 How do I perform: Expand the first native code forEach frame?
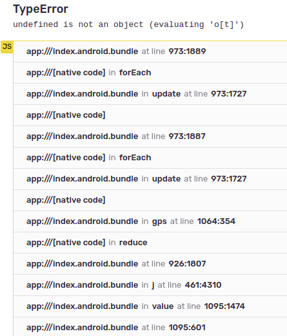pos(150,73)
